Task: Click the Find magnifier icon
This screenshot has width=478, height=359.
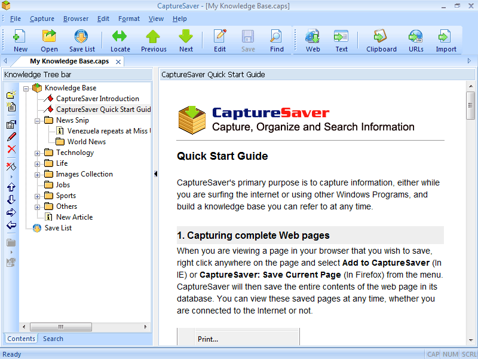Action: click(x=277, y=40)
